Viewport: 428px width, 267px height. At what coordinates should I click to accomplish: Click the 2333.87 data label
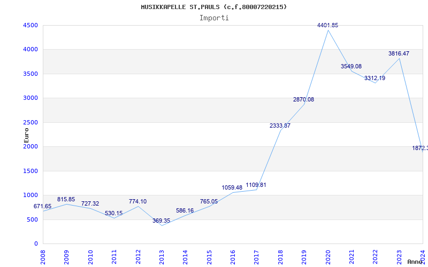280,126
